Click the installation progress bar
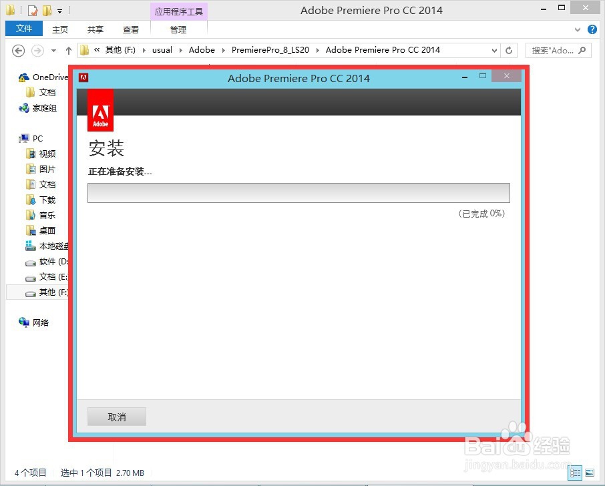 pos(298,192)
